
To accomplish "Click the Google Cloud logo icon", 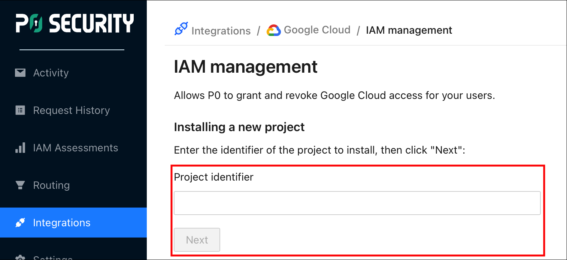I will click(x=273, y=30).
